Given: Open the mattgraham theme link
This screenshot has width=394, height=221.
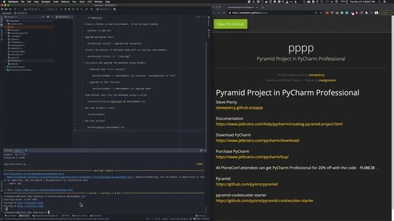Looking at the screenshot, I should [327, 80].
